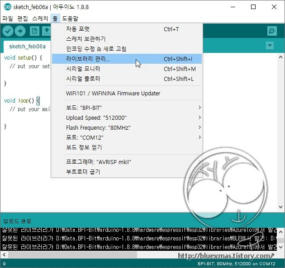Expand Flash Frequency: "80MHz" submenu
Viewport: 285px width, 268px height.
[127, 127]
